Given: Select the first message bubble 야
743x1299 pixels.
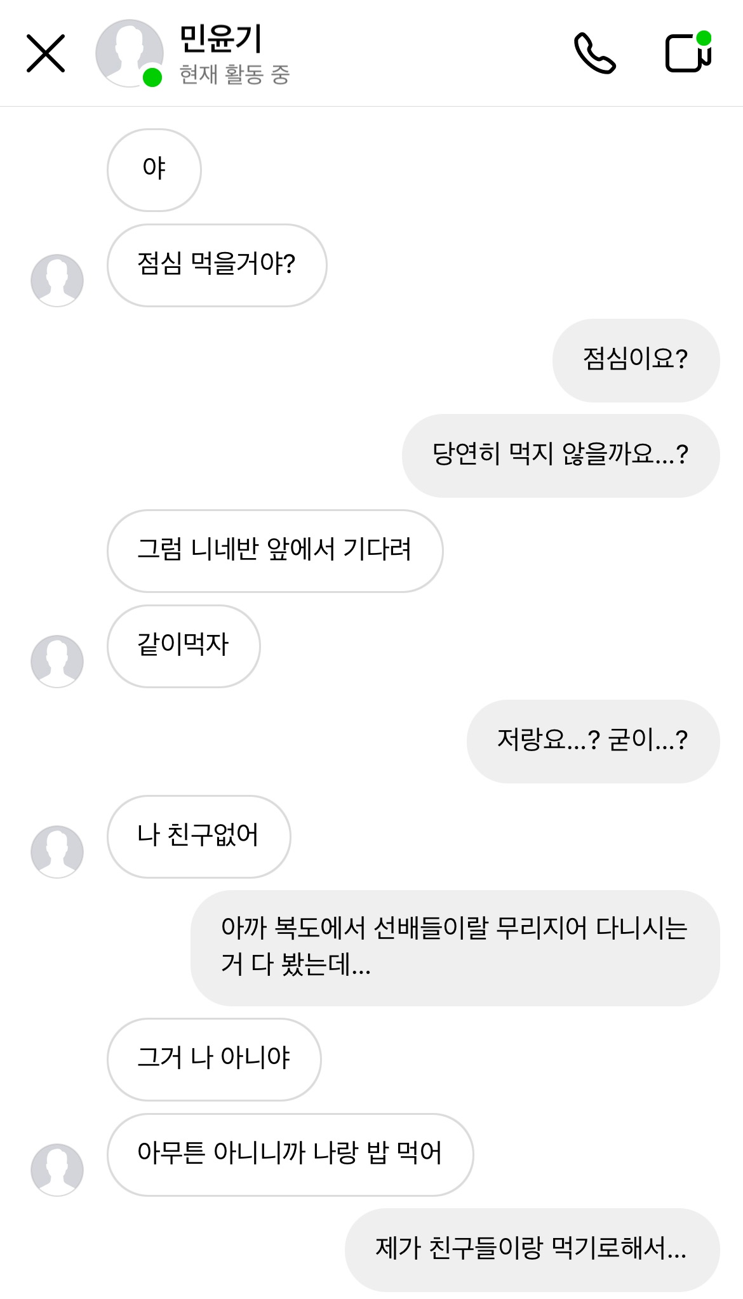Looking at the screenshot, I should coord(154,170).
